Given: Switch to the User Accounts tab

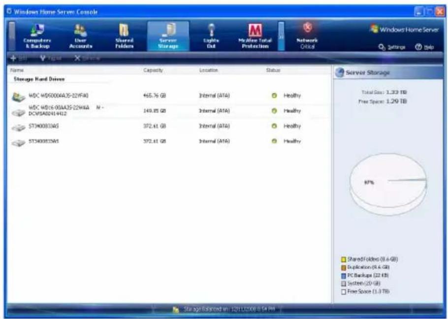Looking at the screenshot, I should (x=81, y=36).
